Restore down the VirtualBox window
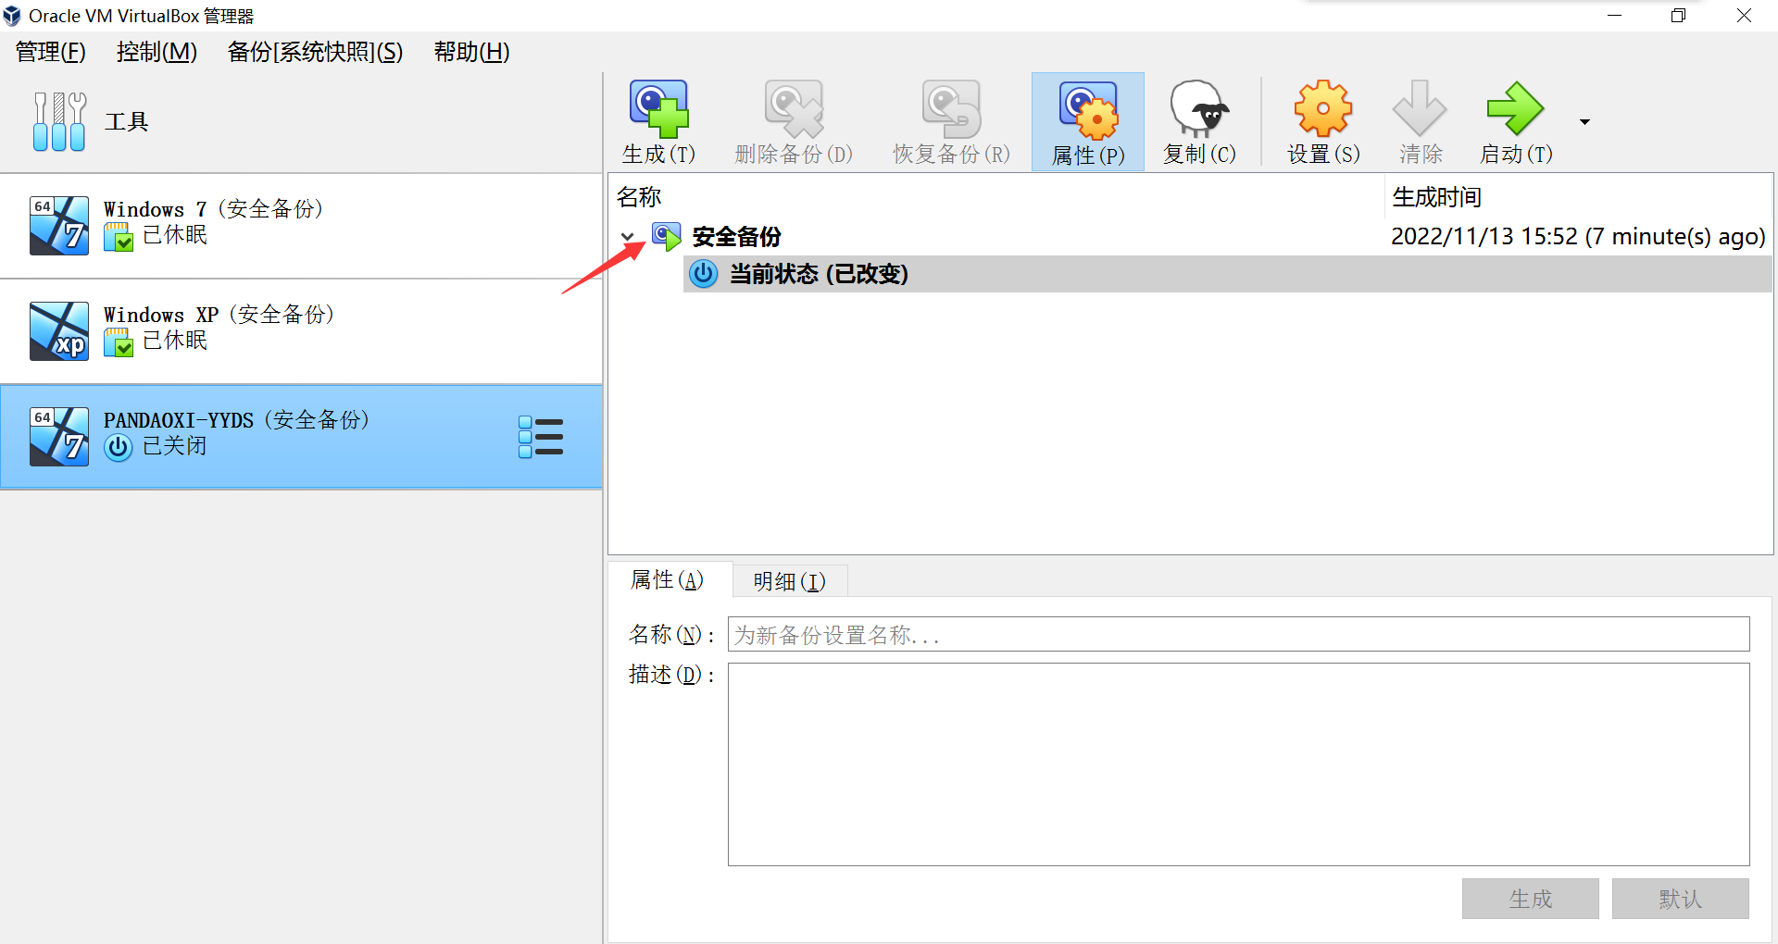Viewport: 1778px width, 944px height. (1678, 16)
